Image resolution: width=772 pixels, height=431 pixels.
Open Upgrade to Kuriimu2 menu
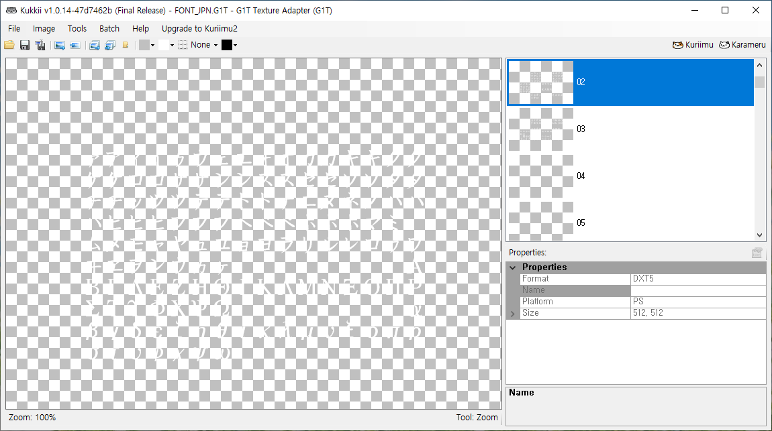pyautogui.click(x=199, y=29)
